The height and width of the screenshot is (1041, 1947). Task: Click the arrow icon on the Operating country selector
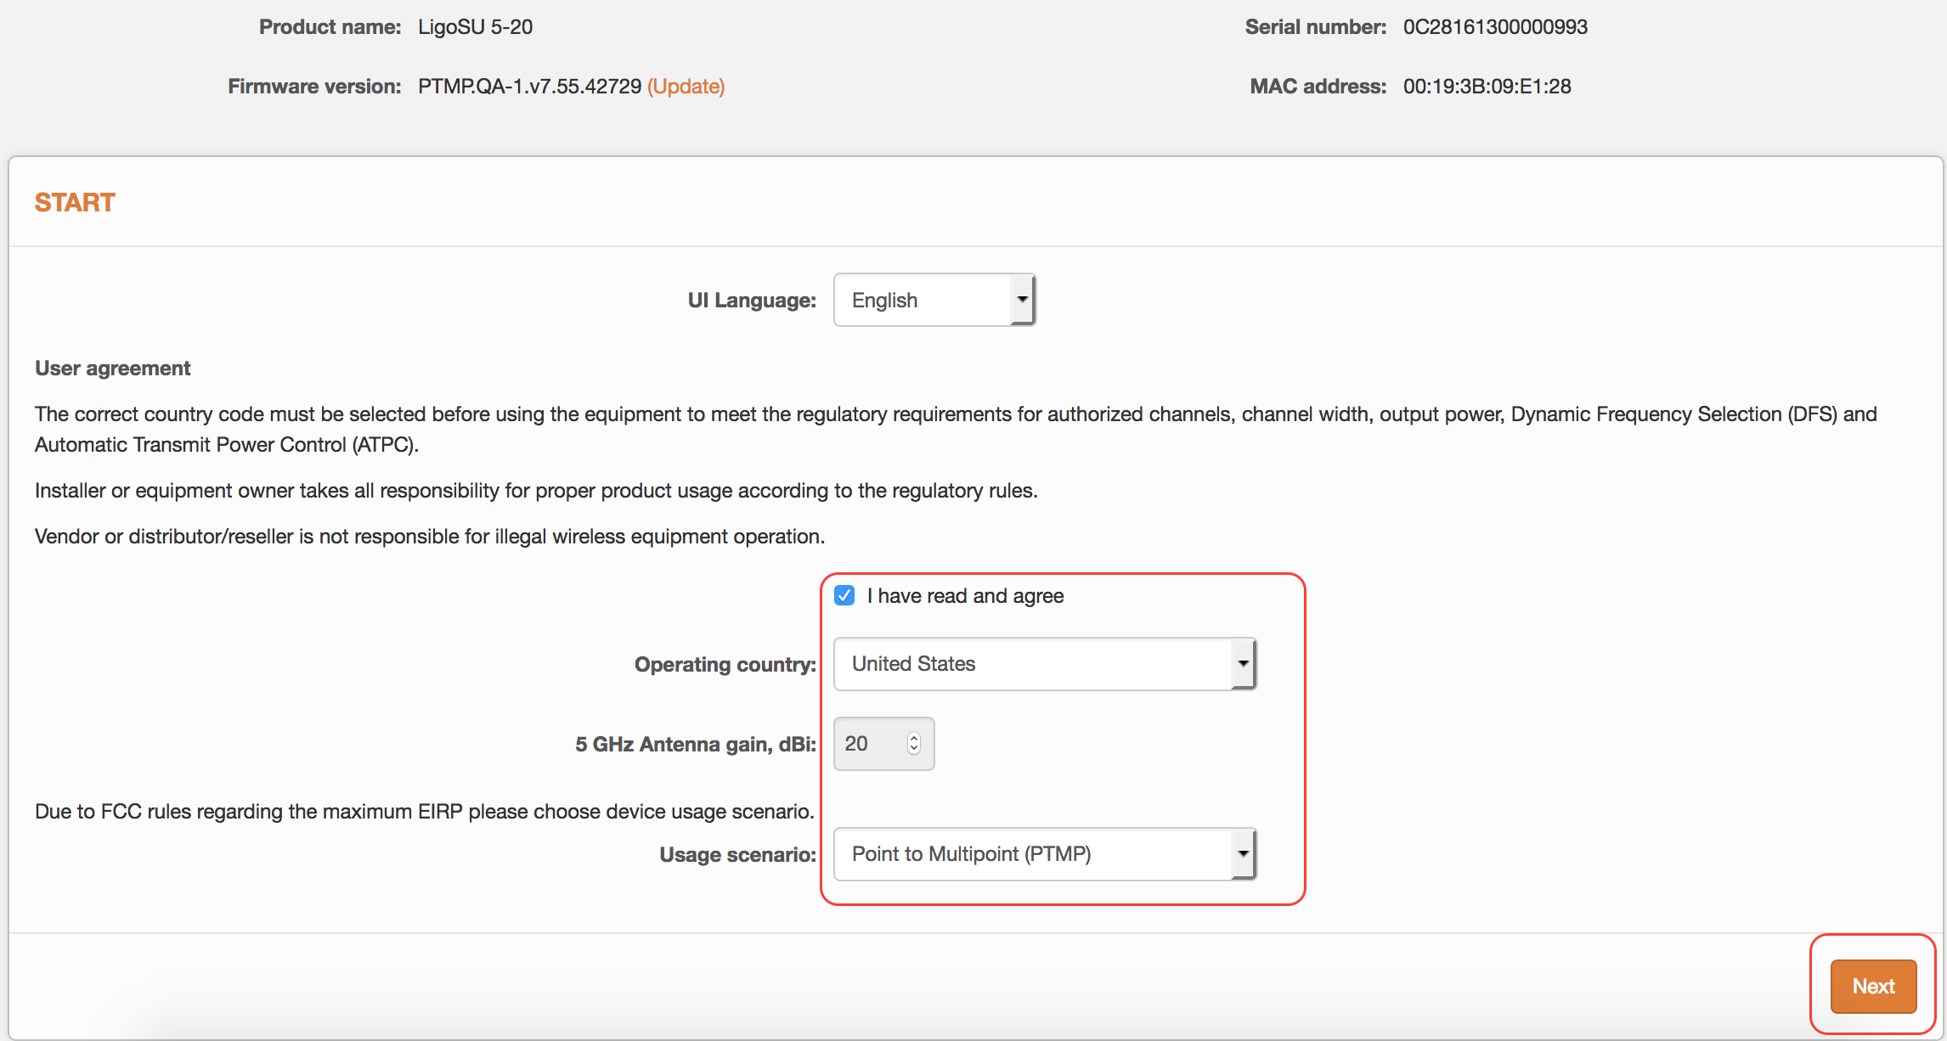pos(1243,664)
